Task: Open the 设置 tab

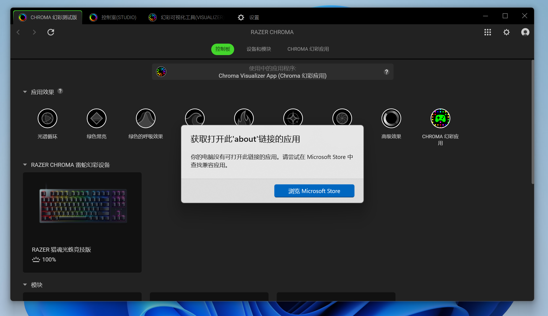Action: pyautogui.click(x=248, y=17)
